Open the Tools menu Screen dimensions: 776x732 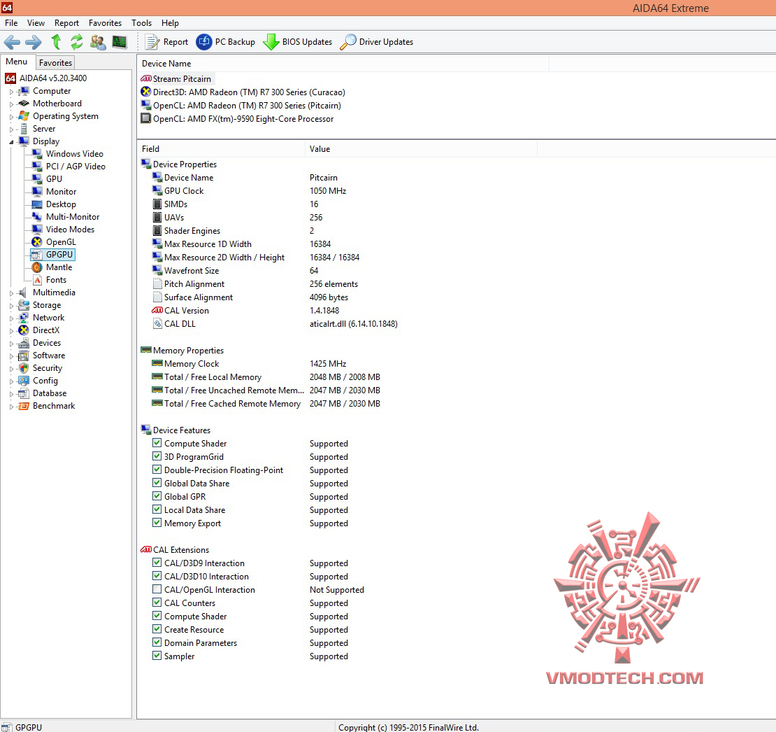(x=141, y=23)
